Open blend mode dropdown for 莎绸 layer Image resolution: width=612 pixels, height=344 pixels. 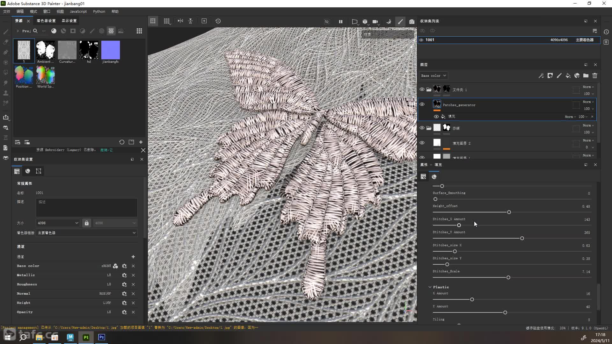(588, 125)
